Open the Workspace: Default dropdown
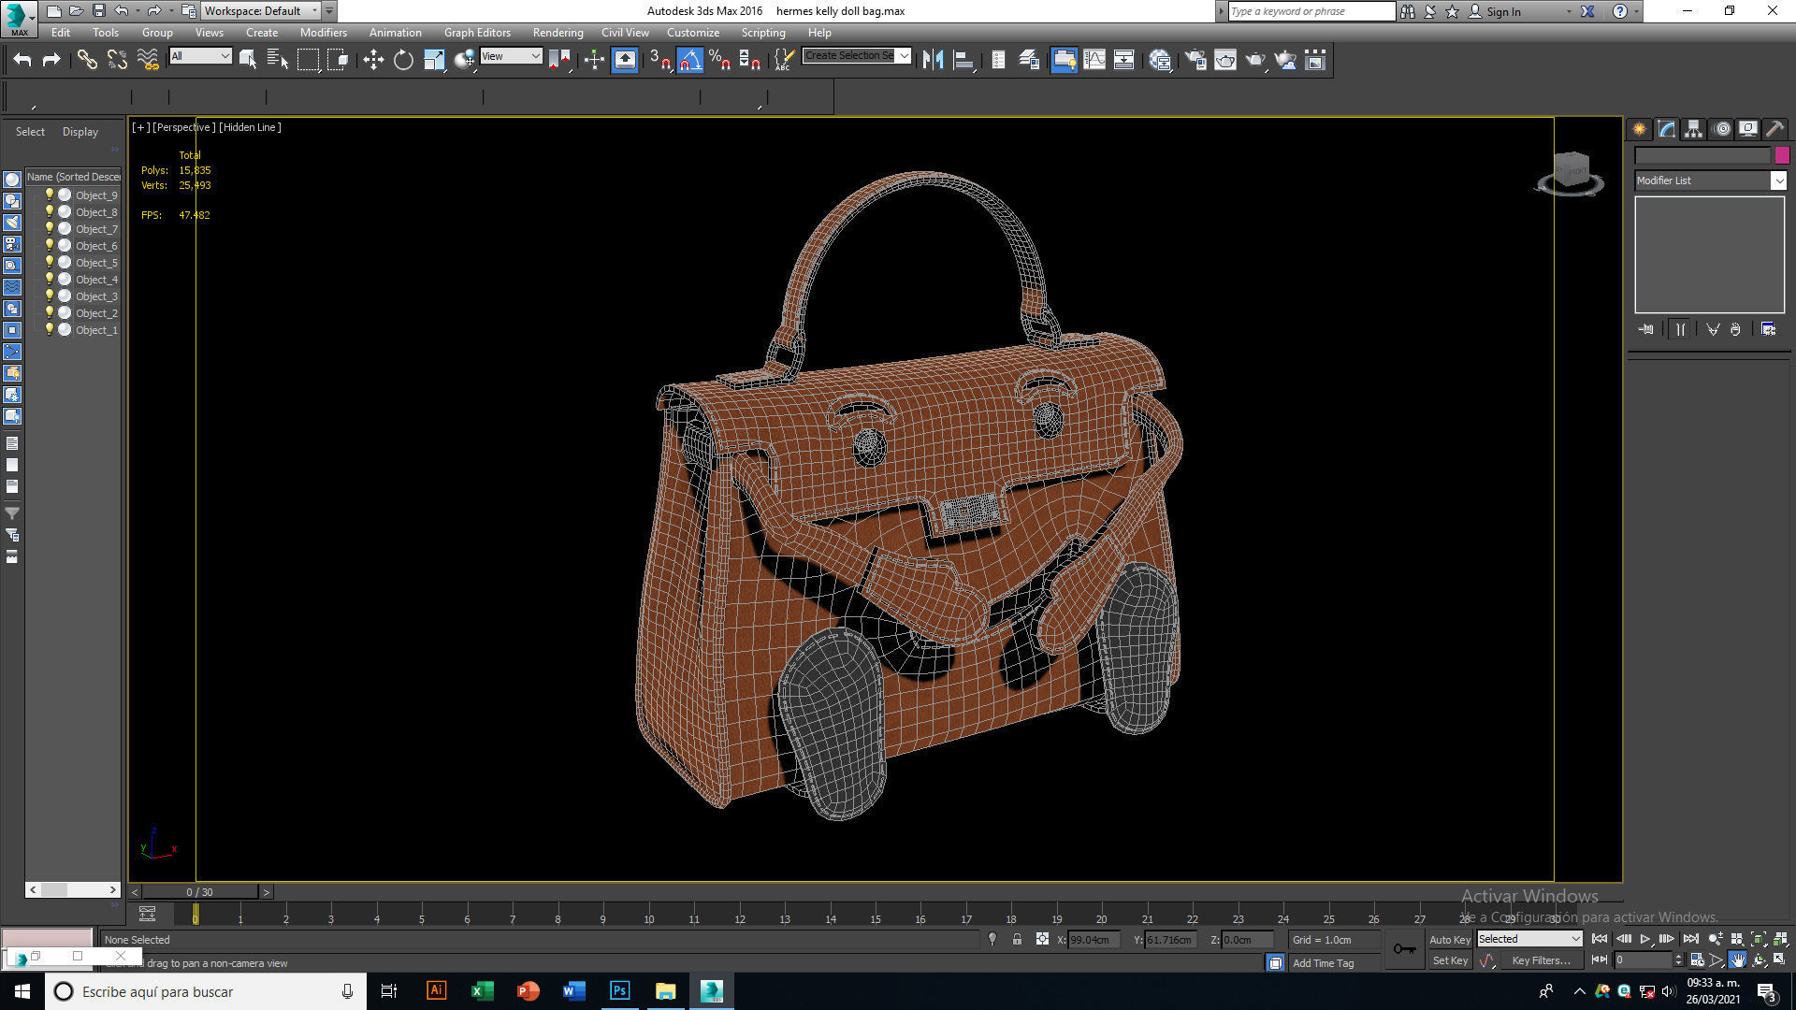The image size is (1796, 1010). (261, 11)
